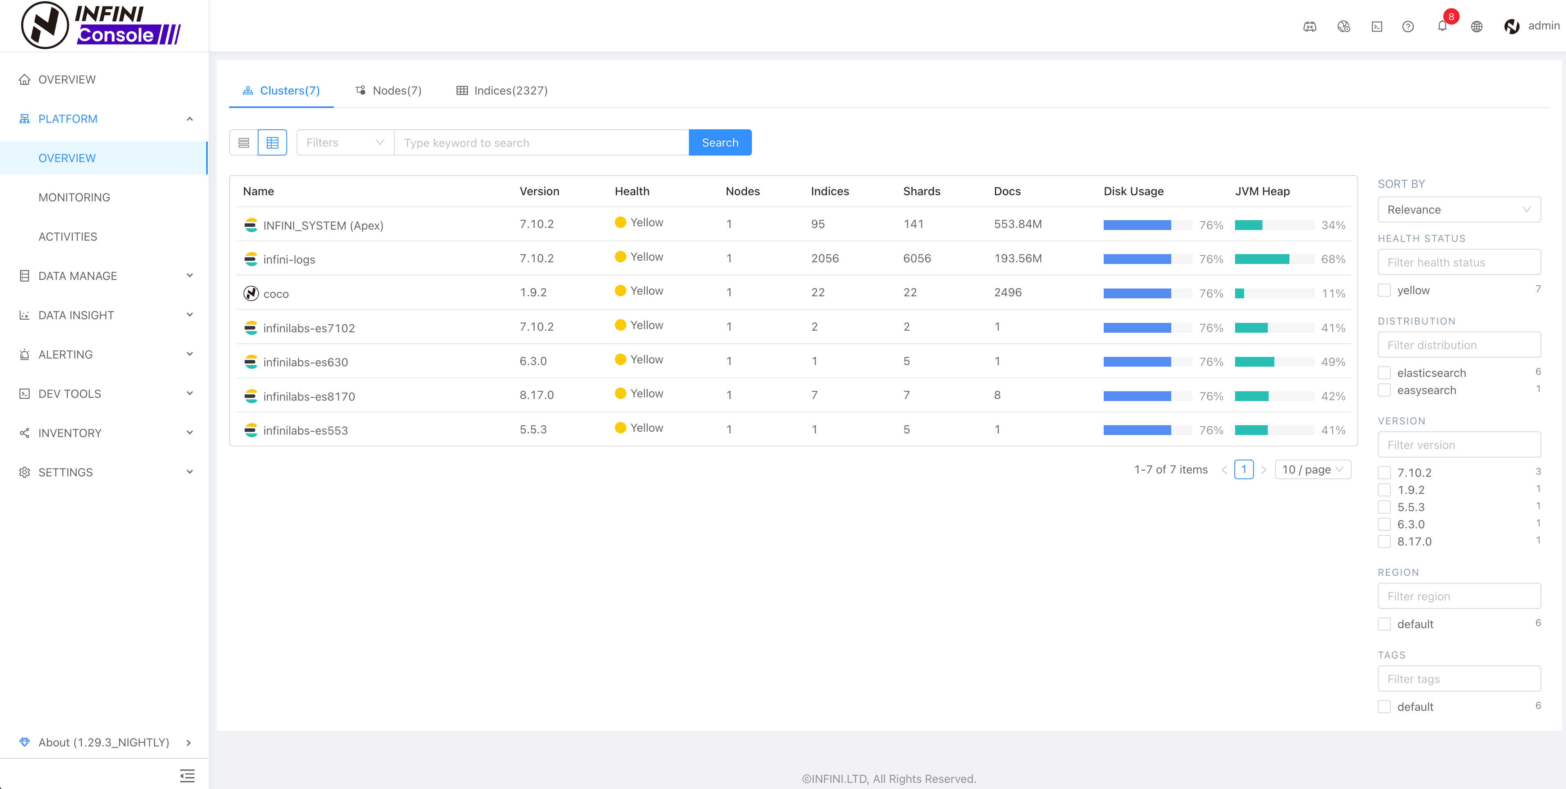Open the infini-logs cluster link
The image size is (1566, 789).
tap(289, 260)
